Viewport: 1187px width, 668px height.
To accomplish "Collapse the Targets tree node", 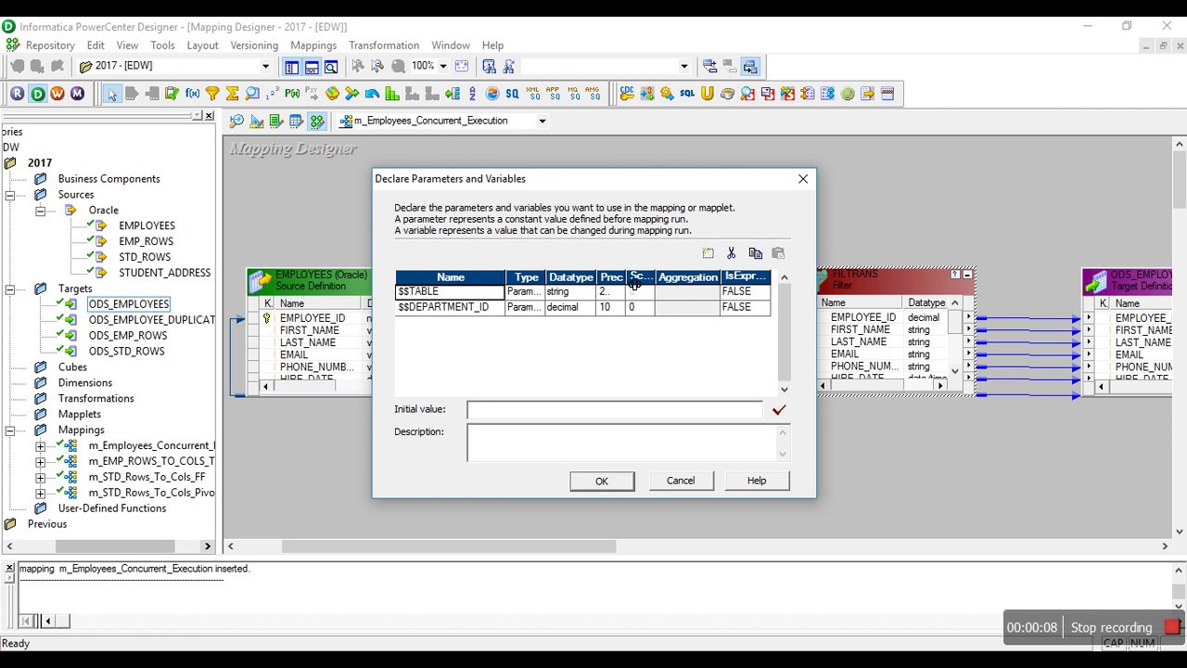I will (x=10, y=289).
